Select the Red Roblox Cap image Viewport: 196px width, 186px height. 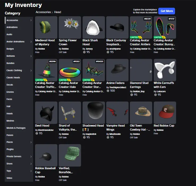[x=165, y=112]
